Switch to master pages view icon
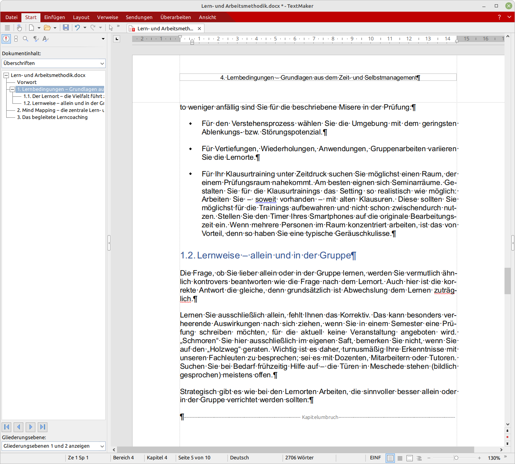Screen dimensions: 515x464 point(410,458)
